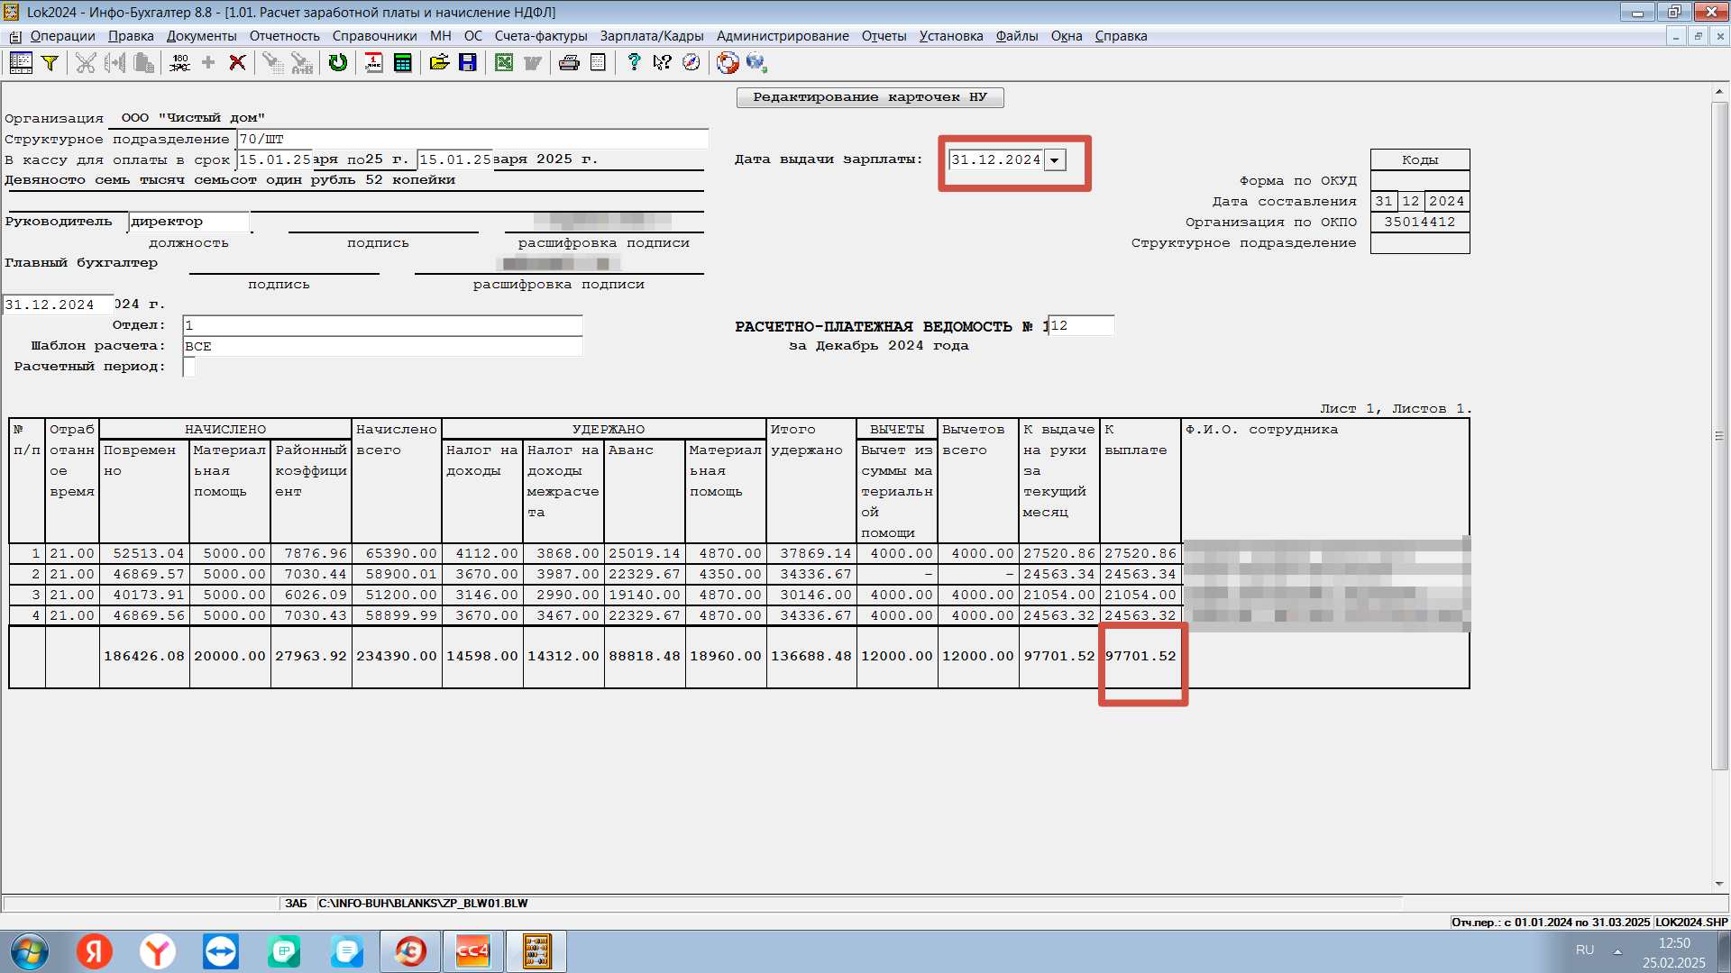Screen dimensions: 1731x973
Task: Add a new record with plus icon
Action: point(208,62)
